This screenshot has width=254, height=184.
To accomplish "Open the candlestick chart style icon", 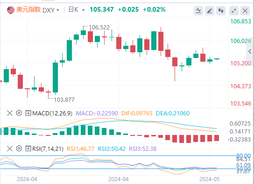I will click(221, 11).
